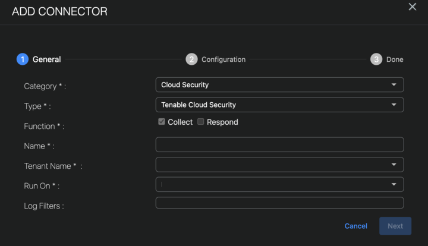Click the Type field's caret arrow
The width and height of the screenshot is (428, 246).
394,105
